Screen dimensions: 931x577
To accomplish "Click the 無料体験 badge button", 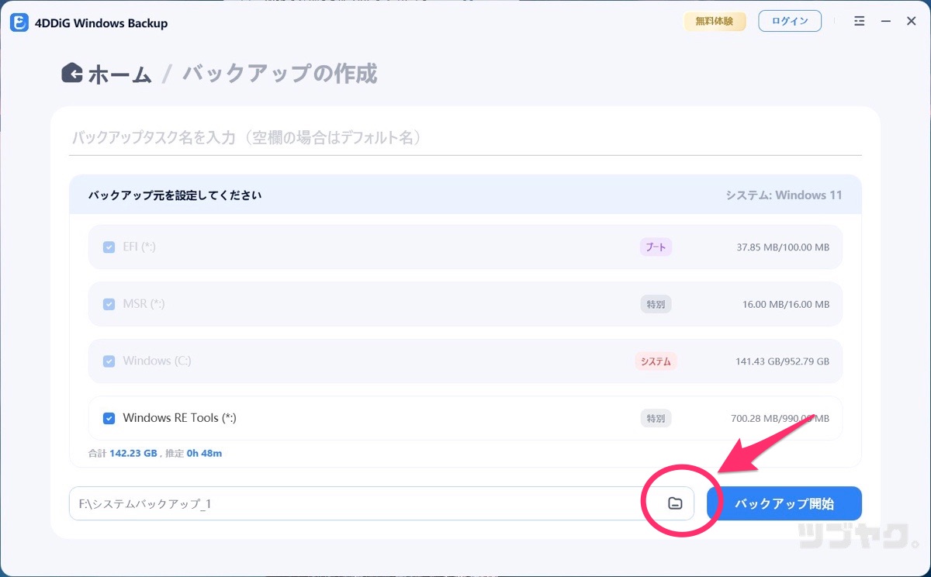I will coord(714,22).
